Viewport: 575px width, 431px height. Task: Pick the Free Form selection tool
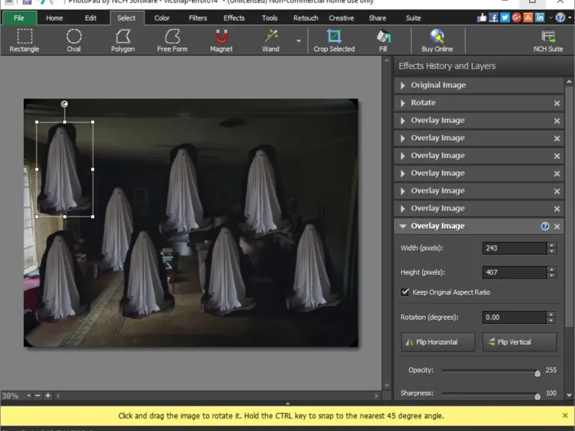click(x=172, y=41)
